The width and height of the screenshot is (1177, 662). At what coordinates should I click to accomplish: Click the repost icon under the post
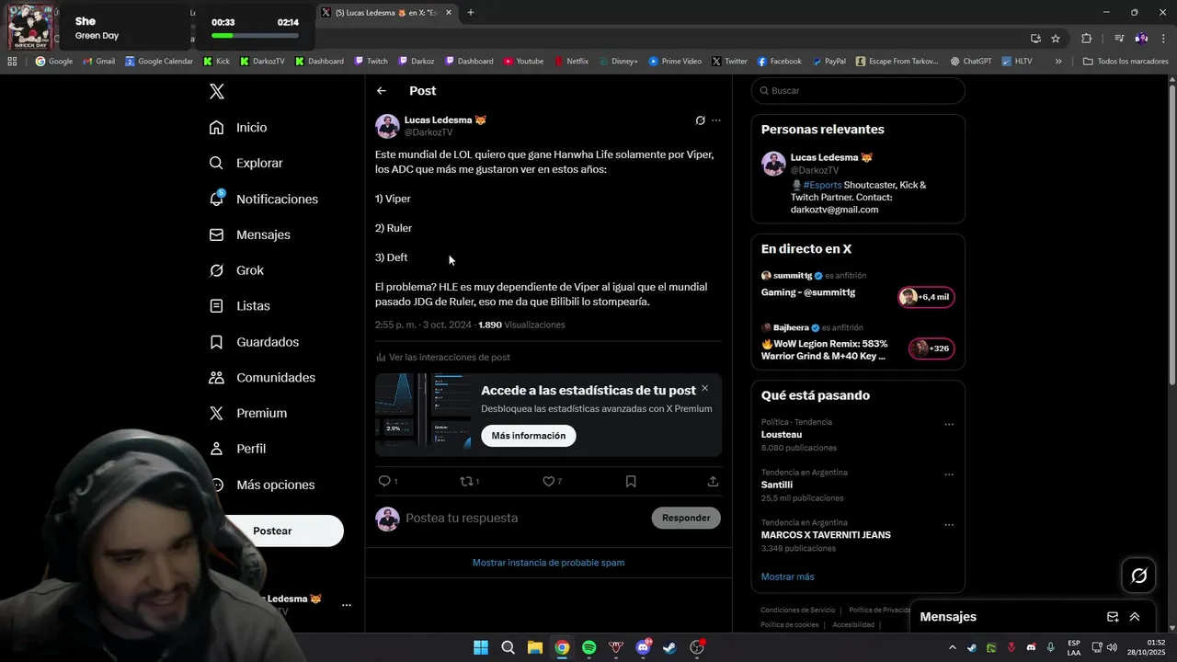point(466,481)
